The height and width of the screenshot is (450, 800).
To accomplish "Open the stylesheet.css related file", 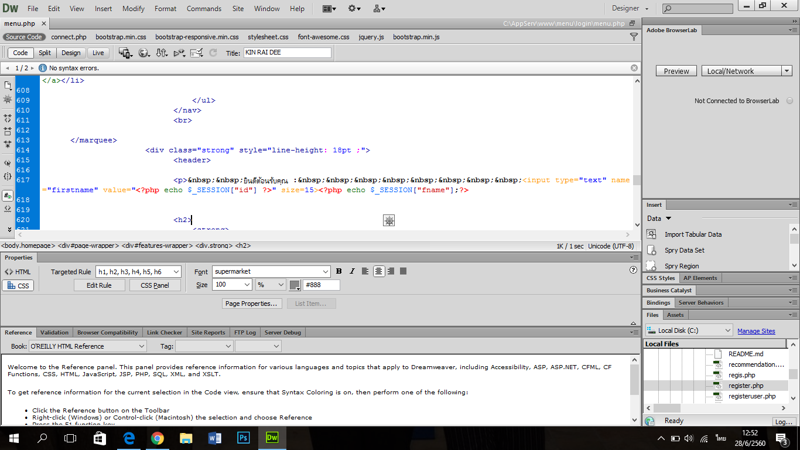I will pos(268,37).
